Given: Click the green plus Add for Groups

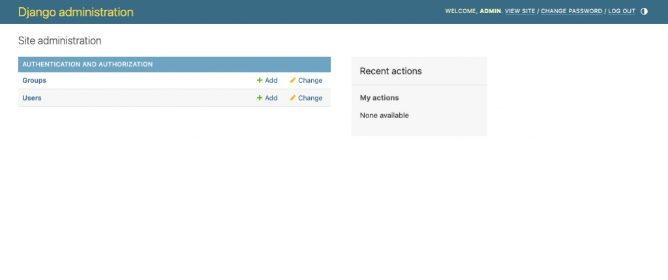Looking at the screenshot, I should click(x=267, y=80).
